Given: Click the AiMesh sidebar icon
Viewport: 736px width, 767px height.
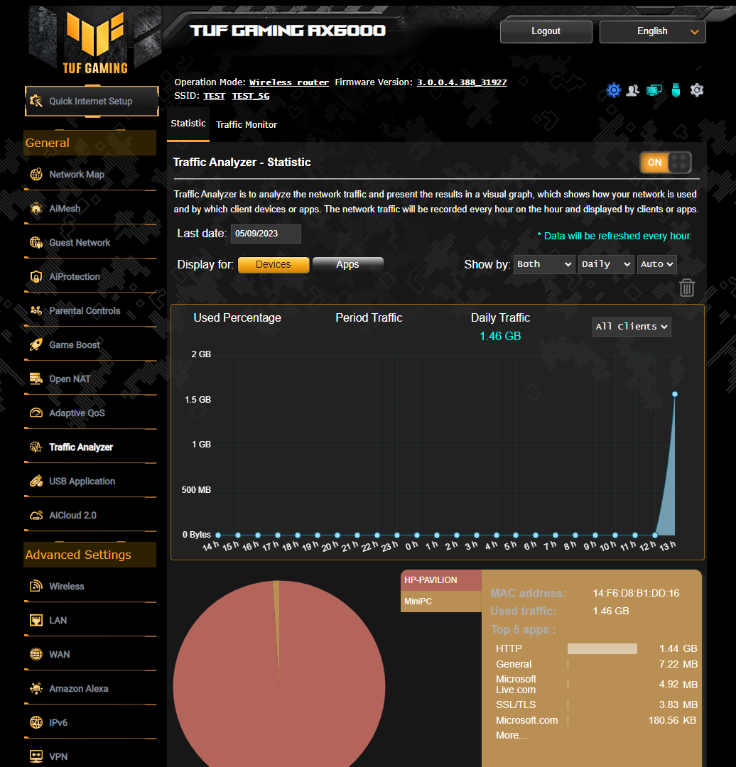Looking at the screenshot, I should (36, 208).
